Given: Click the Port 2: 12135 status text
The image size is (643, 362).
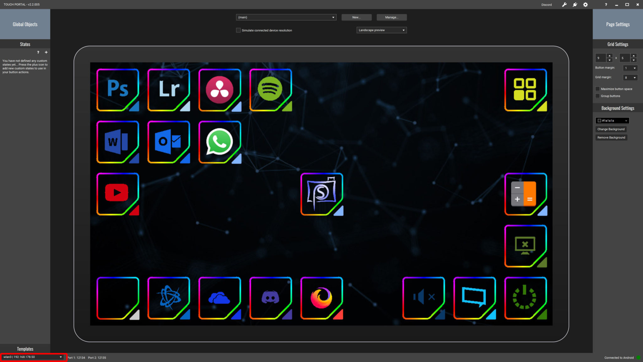Looking at the screenshot, I should click(x=97, y=358).
